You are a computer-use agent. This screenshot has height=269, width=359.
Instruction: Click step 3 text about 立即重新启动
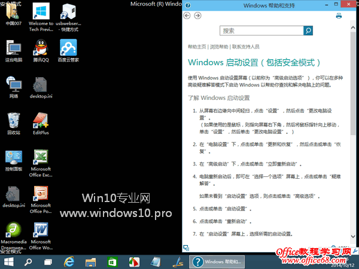(x=250, y=164)
